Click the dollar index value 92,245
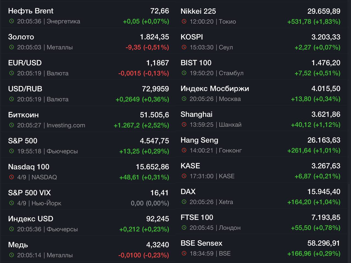 [158, 219]
